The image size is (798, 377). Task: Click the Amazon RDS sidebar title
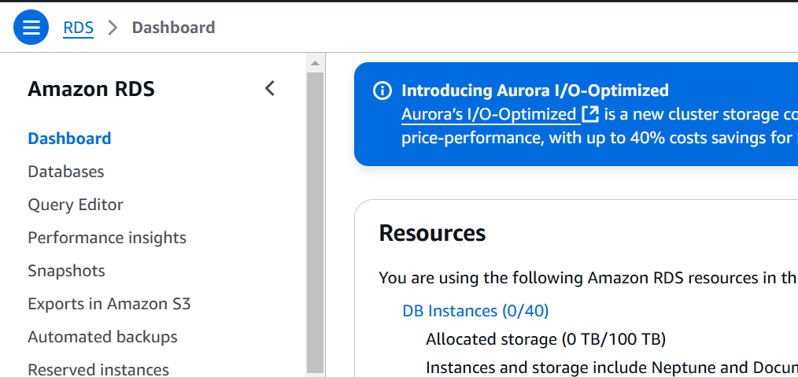tap(91, 89)
